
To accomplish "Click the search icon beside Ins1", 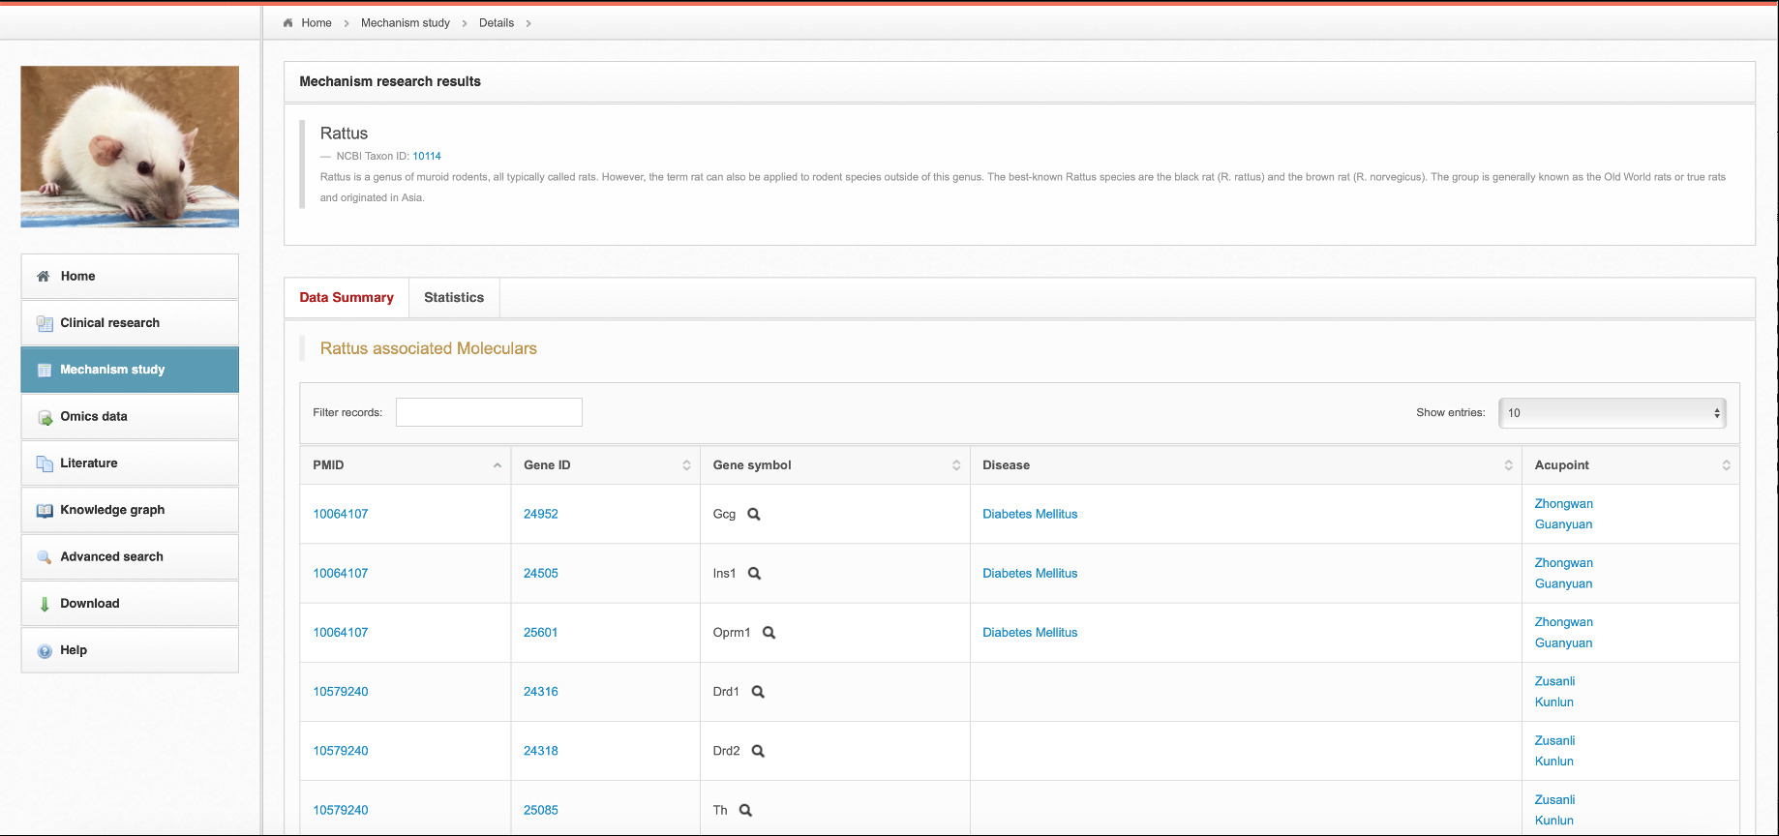I will pyautogui.click(x=754, y=574).
